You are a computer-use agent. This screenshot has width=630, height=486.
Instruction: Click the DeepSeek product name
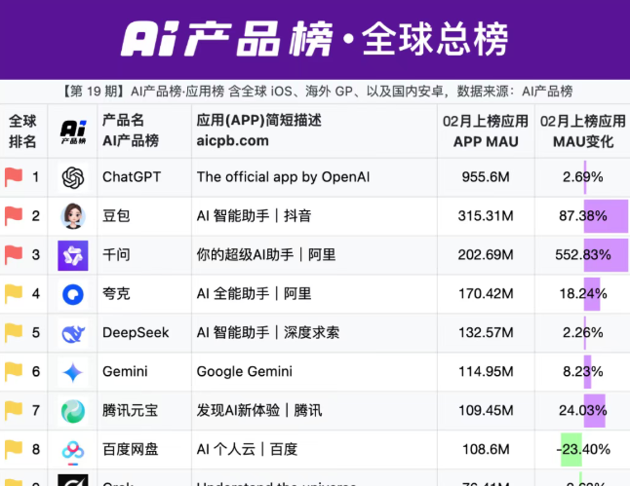click(136, 333)
